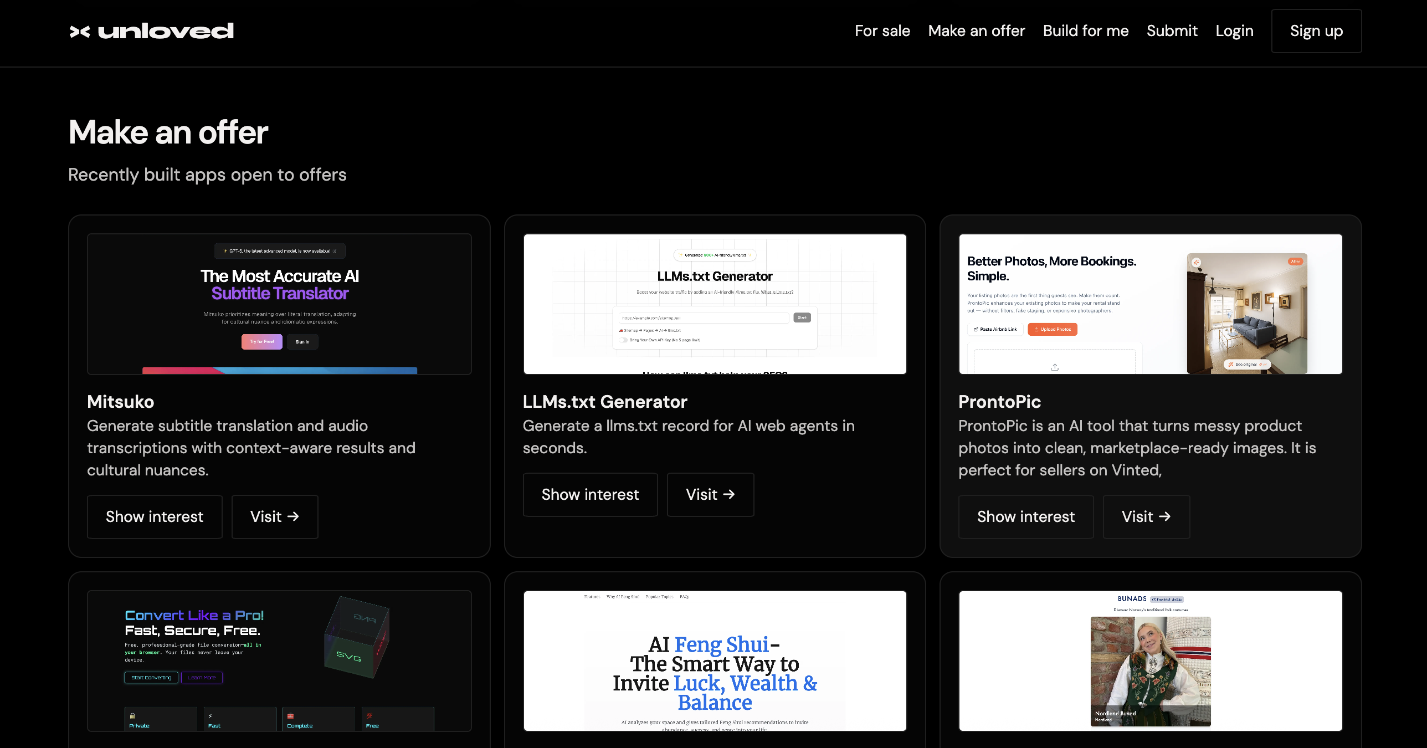
Task: Show interest in ProntoPic
Action: click(x=1025, y=516)
